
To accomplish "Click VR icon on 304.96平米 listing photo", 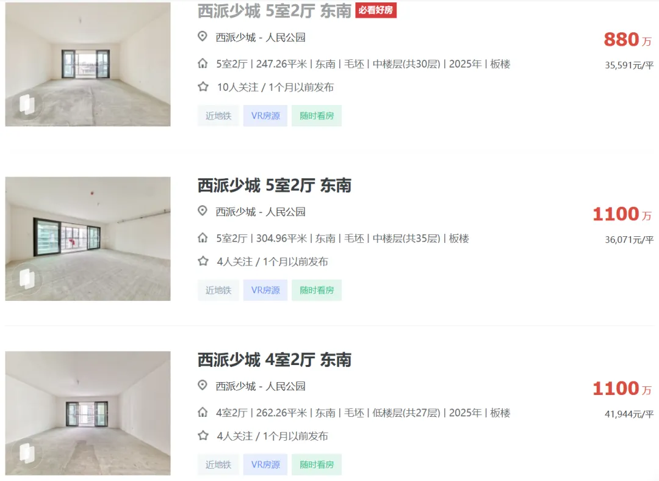I will tap(27, 278).
